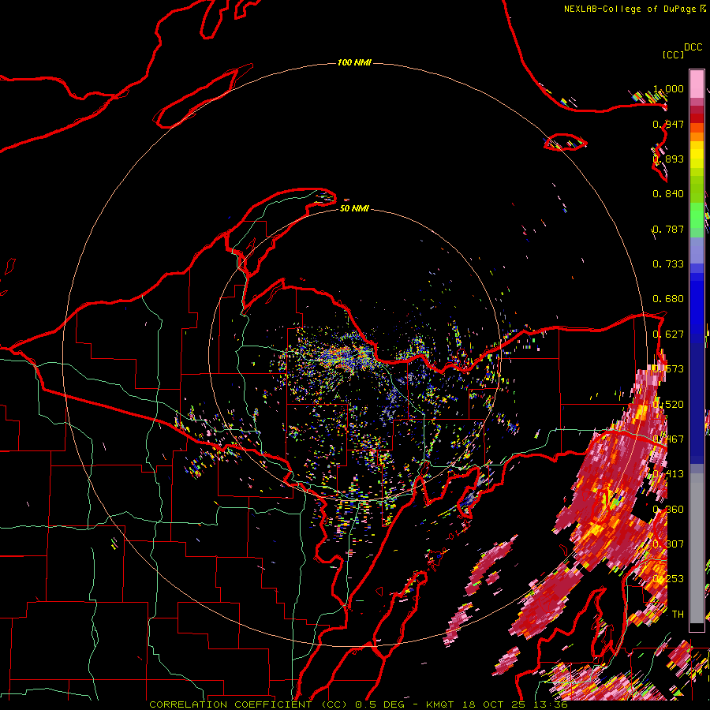The image size is (710, 710).
Task: Click the 50 NMI range ring label
Action: click(x=354, y=208)
